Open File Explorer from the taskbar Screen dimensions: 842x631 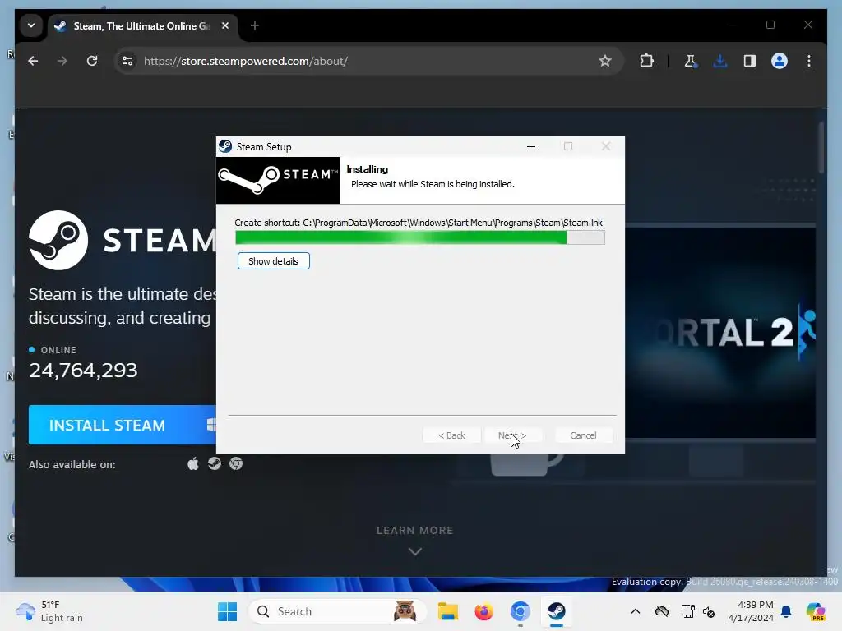tap(447, 611)
